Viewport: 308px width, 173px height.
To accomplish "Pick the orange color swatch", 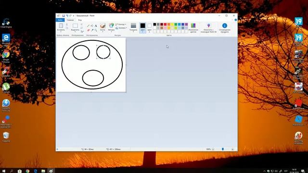I will click(169, 25).
